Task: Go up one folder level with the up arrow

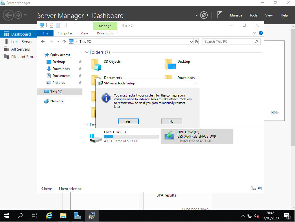Action: (64, 42)
